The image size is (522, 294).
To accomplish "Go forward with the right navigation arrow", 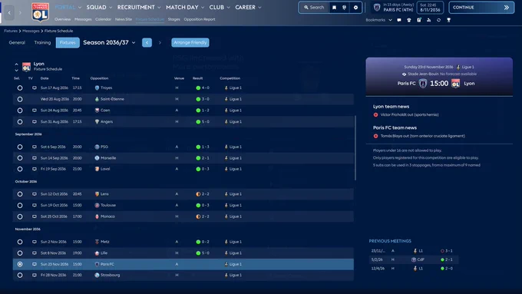I will click(x=20, y=12).
